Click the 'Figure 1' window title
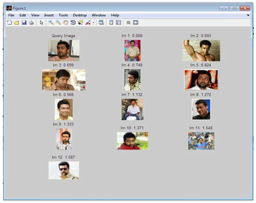Screen dimensions: 256x203 19,8
